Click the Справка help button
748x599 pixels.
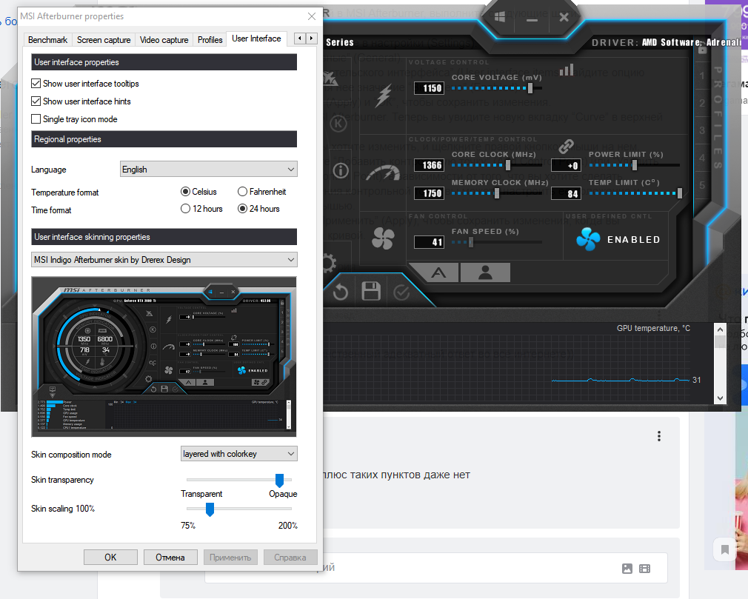click(x=290, y=557)
